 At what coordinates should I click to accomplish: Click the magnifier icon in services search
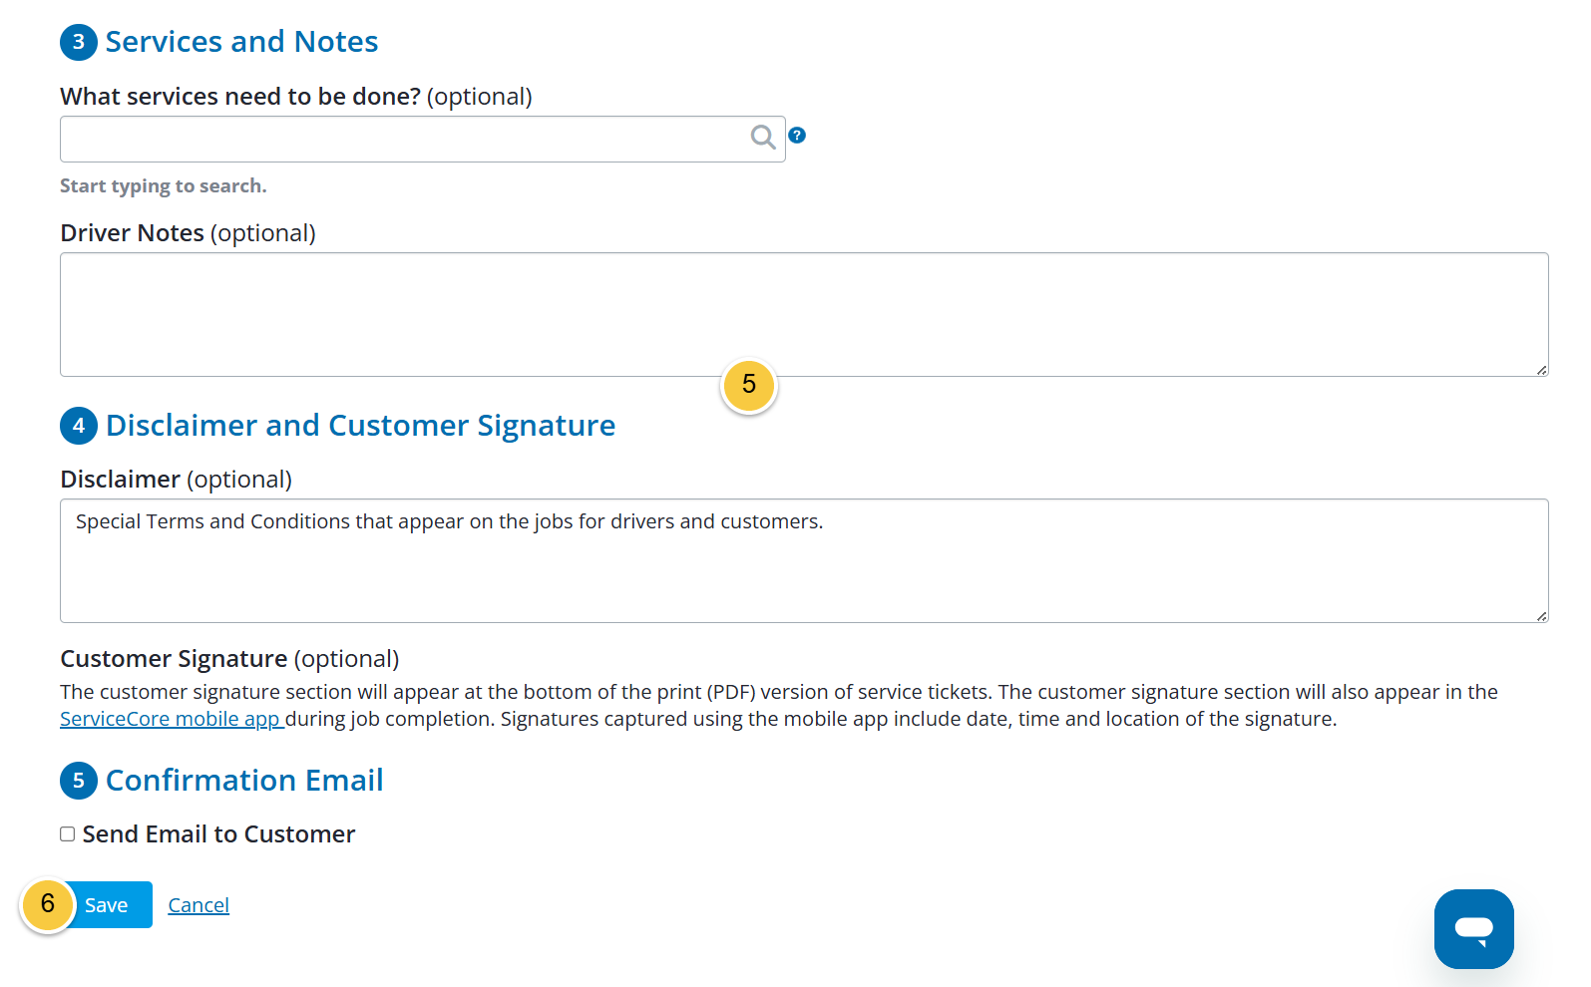tap(763, 138)
